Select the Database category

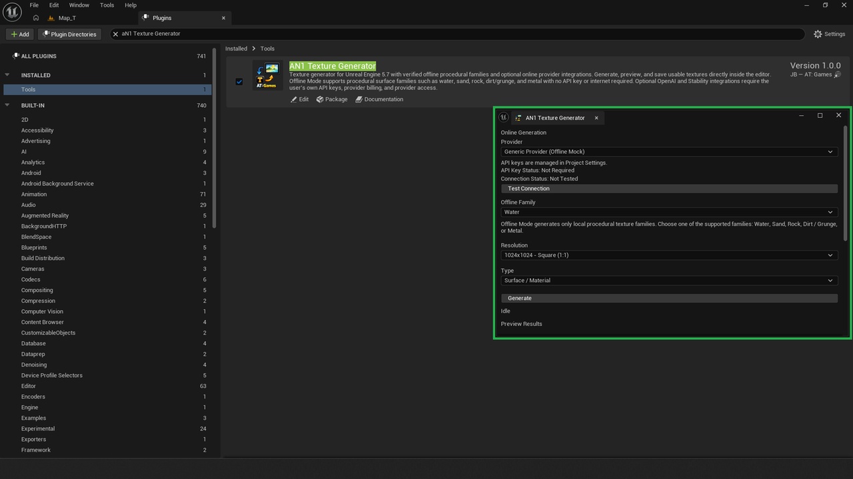[x=107, y=343]
